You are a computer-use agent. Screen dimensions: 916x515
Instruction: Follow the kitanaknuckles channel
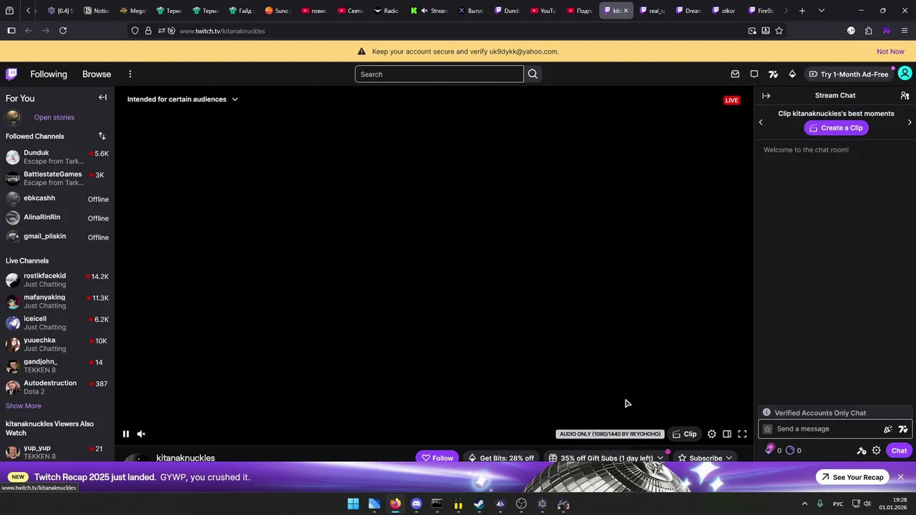(x=437, y=458)
